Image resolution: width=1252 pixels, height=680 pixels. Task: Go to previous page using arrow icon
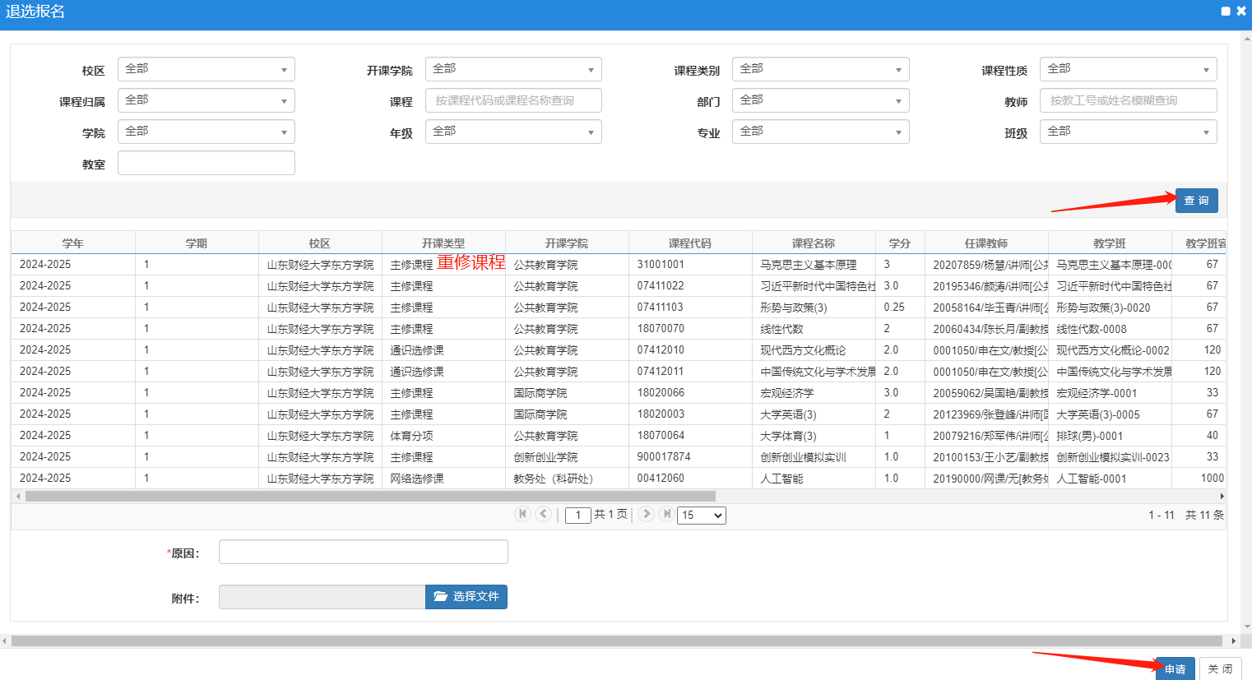(x=543, y=514)
